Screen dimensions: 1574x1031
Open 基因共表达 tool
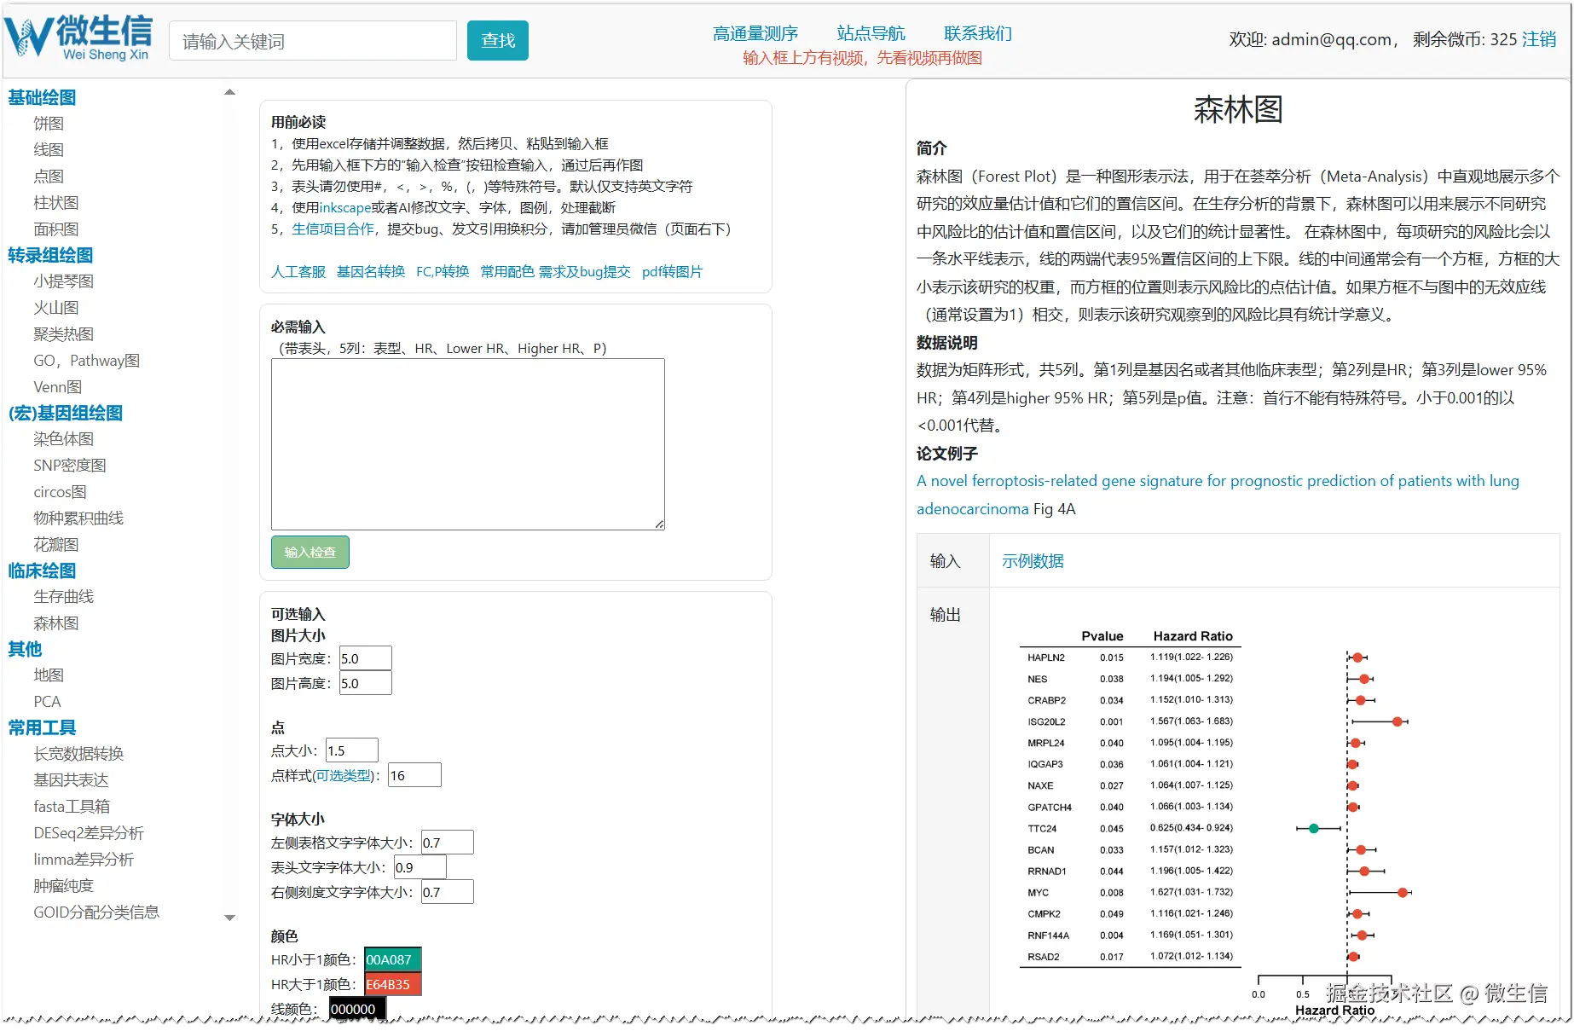pos(71,780)
